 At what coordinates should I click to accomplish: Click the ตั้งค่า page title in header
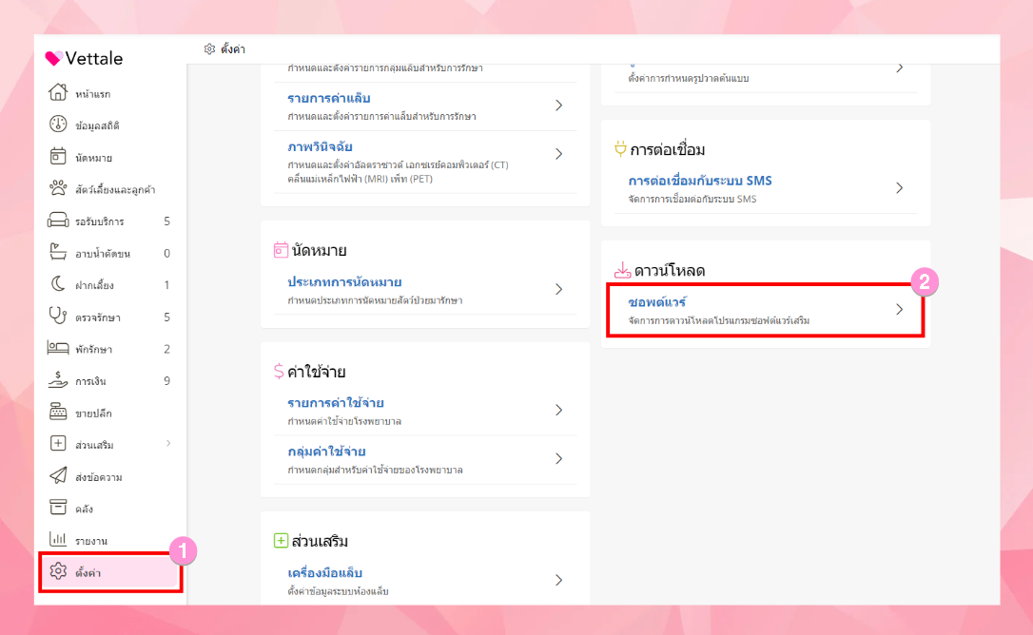233,49
